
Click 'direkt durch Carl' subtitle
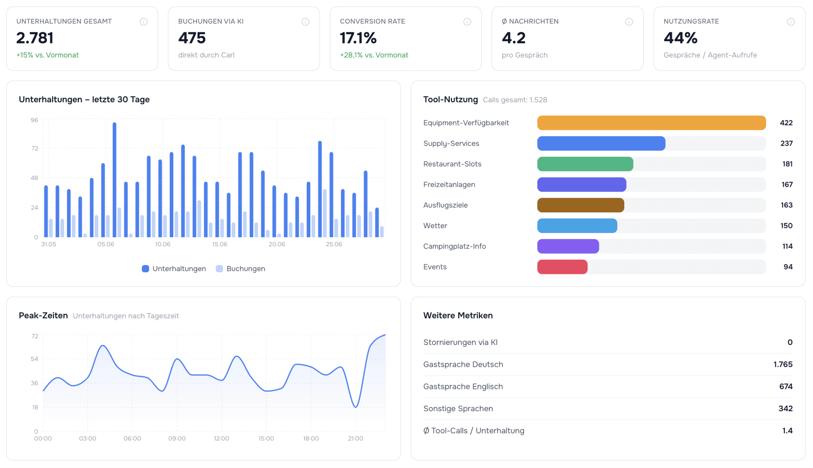(206, 55)
